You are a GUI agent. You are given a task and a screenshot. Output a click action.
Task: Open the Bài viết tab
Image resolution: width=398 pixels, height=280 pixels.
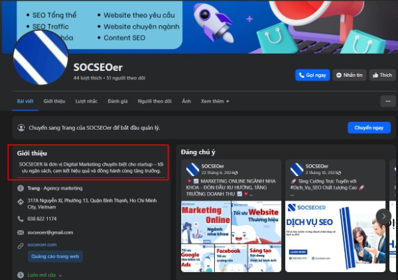click(x=25, y=101)
